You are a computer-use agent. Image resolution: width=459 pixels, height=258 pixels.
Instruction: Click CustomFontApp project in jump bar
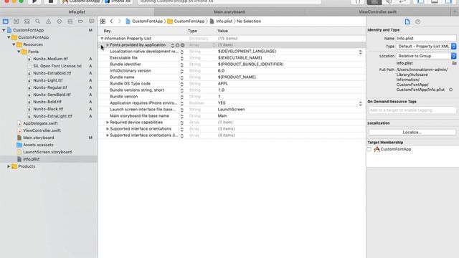tap(144, 21)
